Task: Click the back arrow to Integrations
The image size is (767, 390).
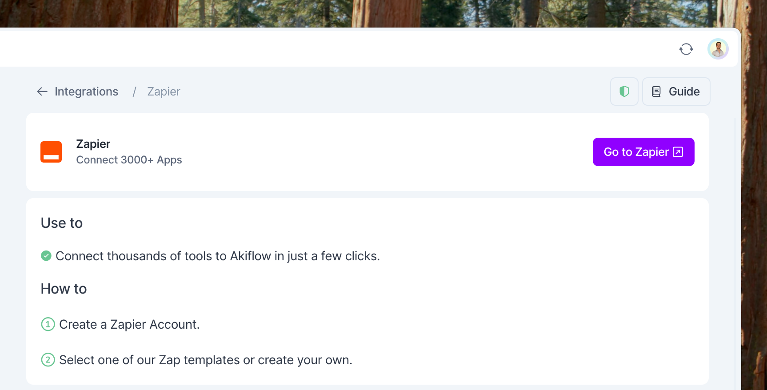Action: click(42, 92)
